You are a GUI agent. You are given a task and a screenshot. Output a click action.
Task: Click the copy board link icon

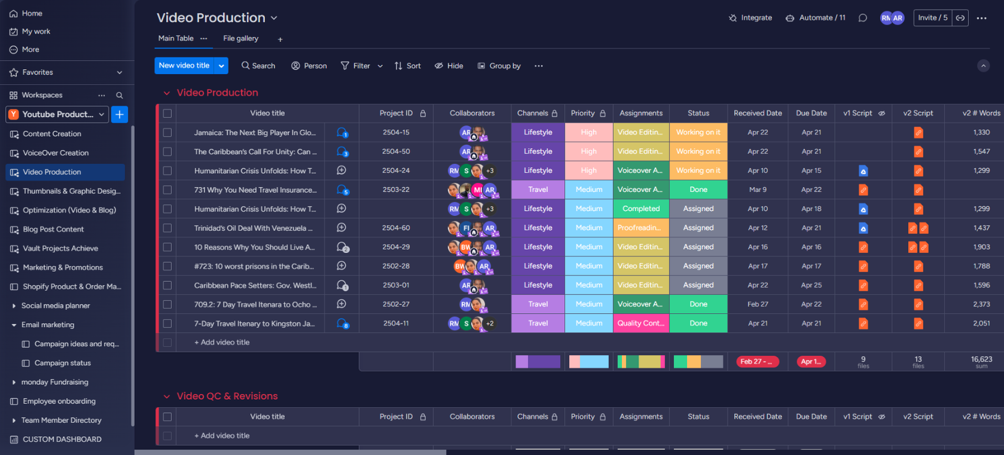point(960,18)
